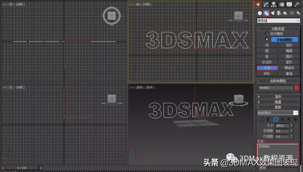Select the Cameras category icon

click(279, 13)
